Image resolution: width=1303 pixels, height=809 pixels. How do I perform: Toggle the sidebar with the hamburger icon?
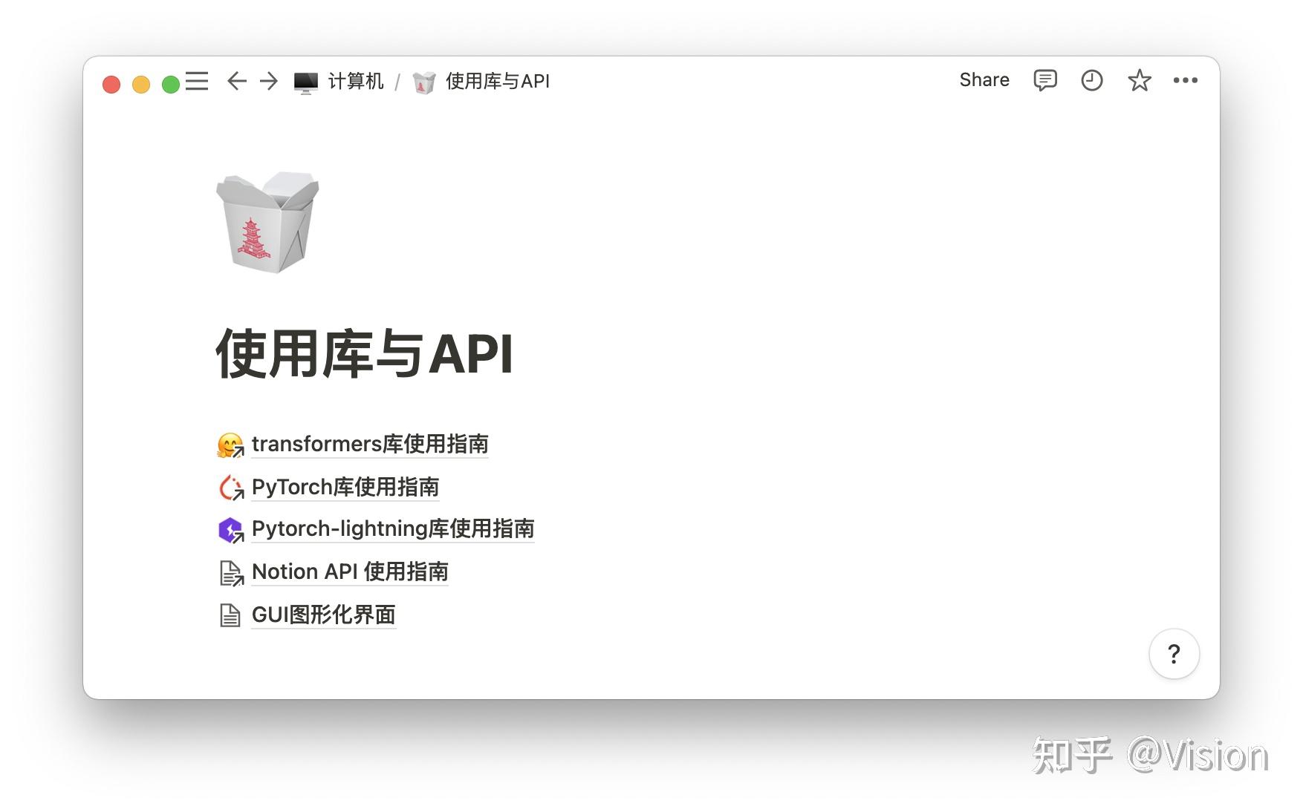point(196,80)
